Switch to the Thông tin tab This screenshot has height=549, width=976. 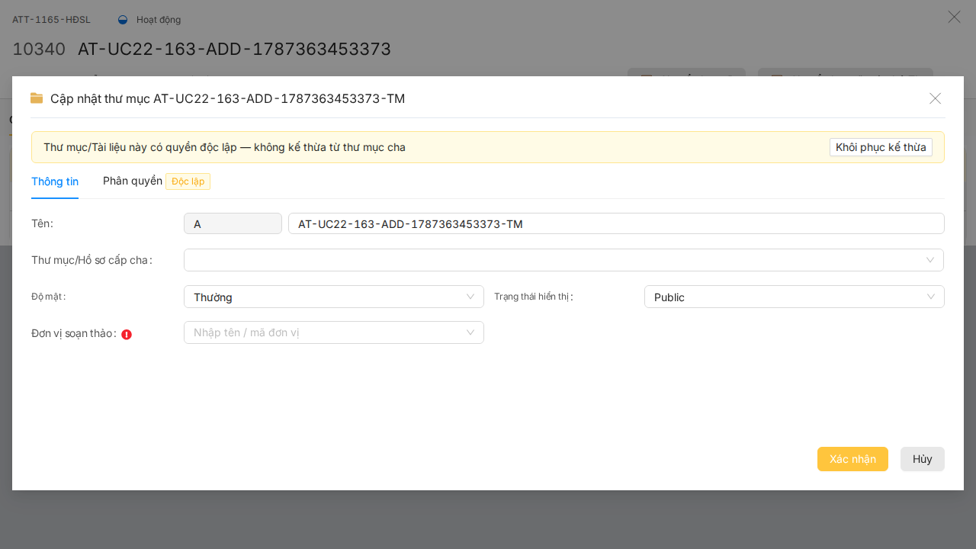pyautogui.click(x=55, y=181)
